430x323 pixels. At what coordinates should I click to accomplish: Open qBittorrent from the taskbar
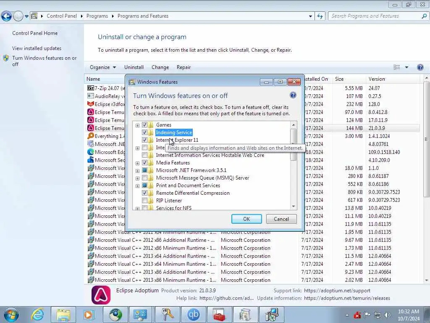[x=193, y=315]
